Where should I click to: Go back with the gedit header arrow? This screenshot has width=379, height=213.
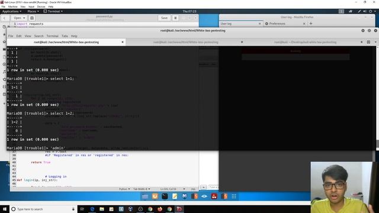[x=5, y=18]
